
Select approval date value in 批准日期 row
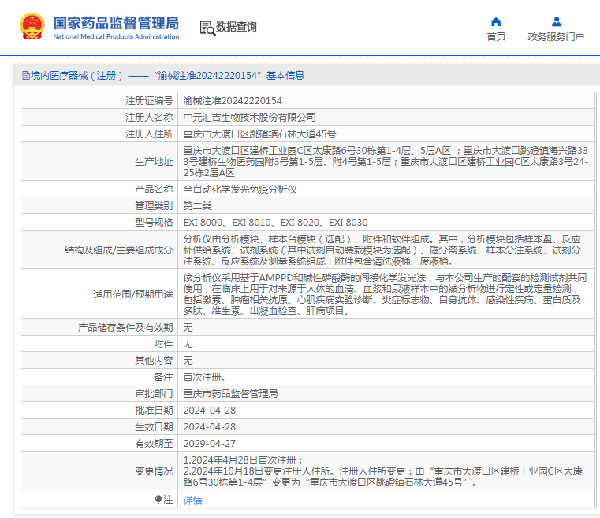click(x=210, y=411)
